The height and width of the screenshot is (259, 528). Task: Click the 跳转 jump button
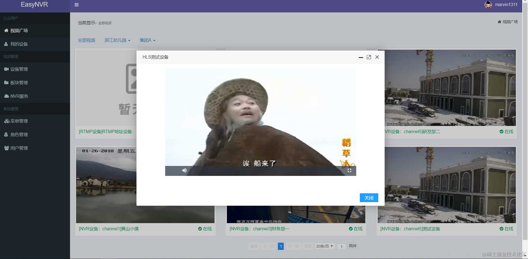pos(353,246)
